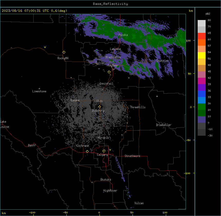This screenshot has width=221, height=216.
Task: Select the Airdrie label
Action: click(103, 138)
